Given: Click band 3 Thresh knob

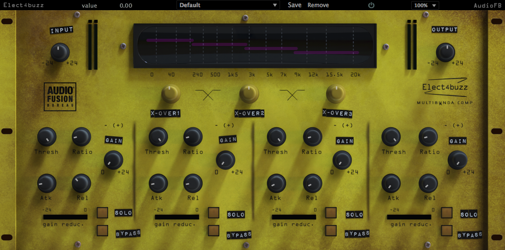Looking at the screenshot, I should click(276, 137).
